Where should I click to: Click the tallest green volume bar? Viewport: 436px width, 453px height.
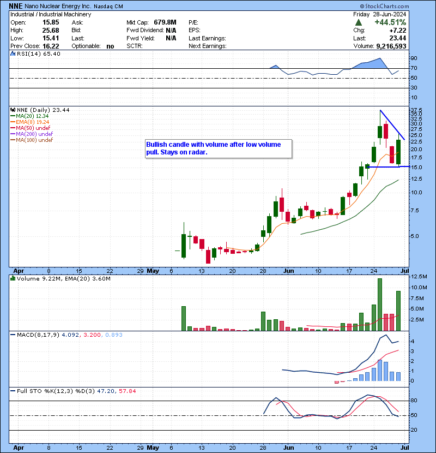[380, 305]
